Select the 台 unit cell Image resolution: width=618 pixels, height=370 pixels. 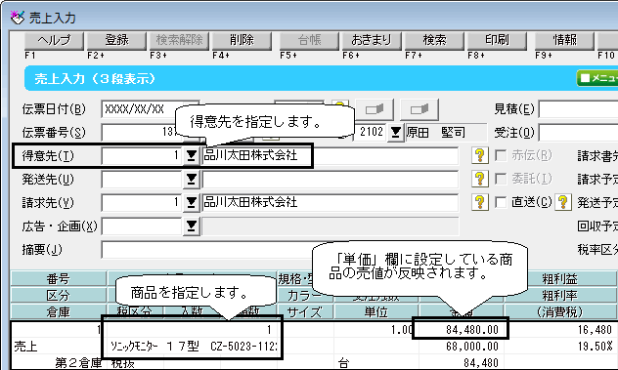pos(376,362)
